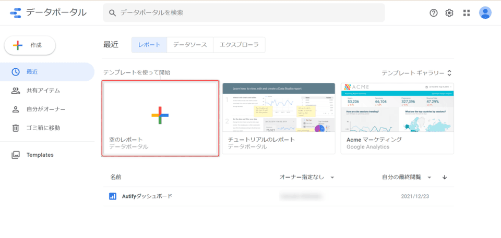
Task: Switch to the データソース tab
Action: [190, 45]
